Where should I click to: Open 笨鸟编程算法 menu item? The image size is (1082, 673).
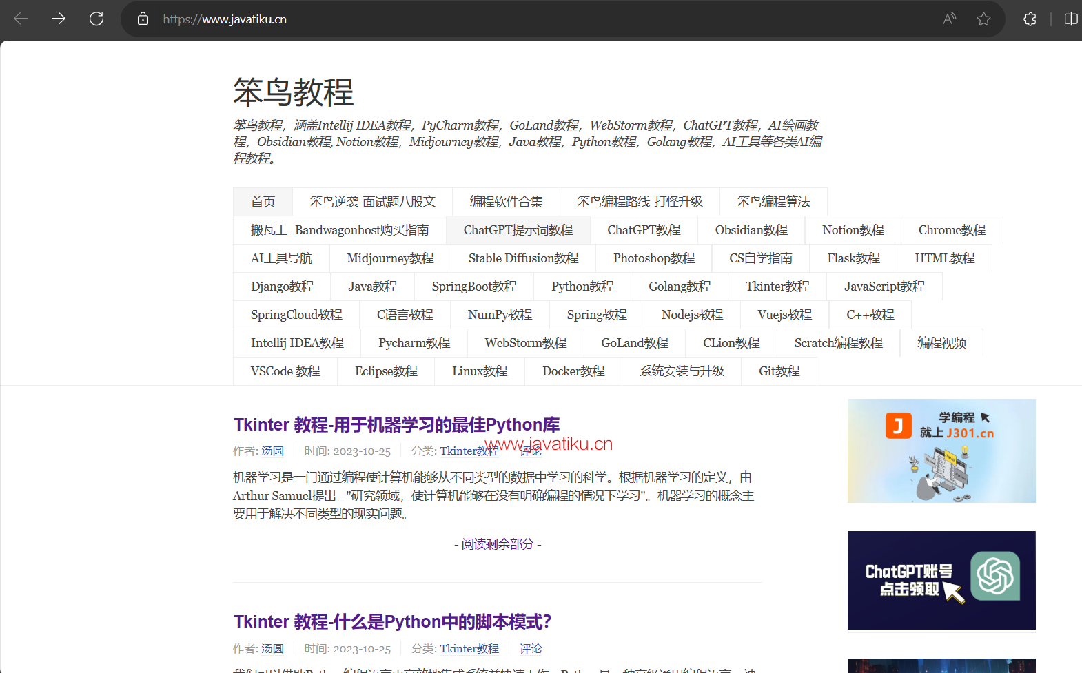click(x=773, y=202)
